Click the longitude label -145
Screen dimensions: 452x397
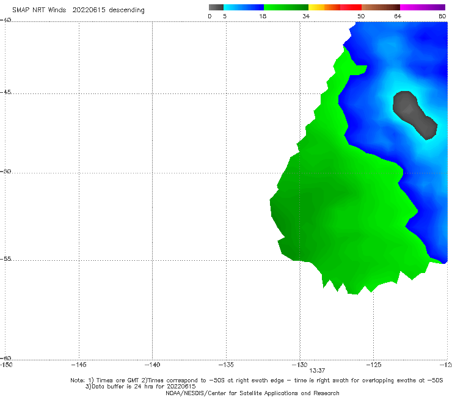79,365
